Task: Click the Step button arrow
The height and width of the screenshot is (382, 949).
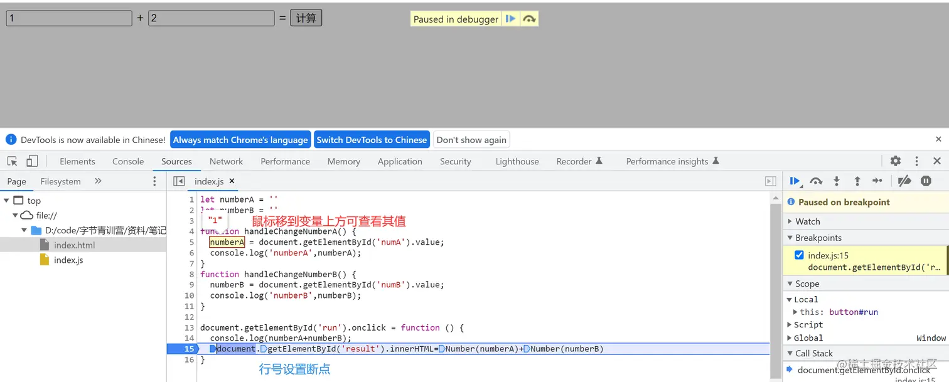Action: [877, 181]
